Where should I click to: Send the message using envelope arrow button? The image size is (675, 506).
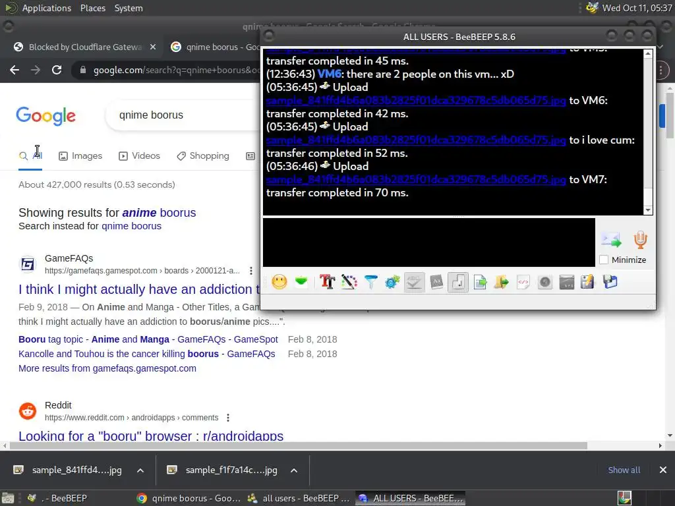coord(611,240)
